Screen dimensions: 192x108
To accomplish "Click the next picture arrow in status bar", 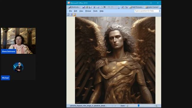I will tap(115, 106).
